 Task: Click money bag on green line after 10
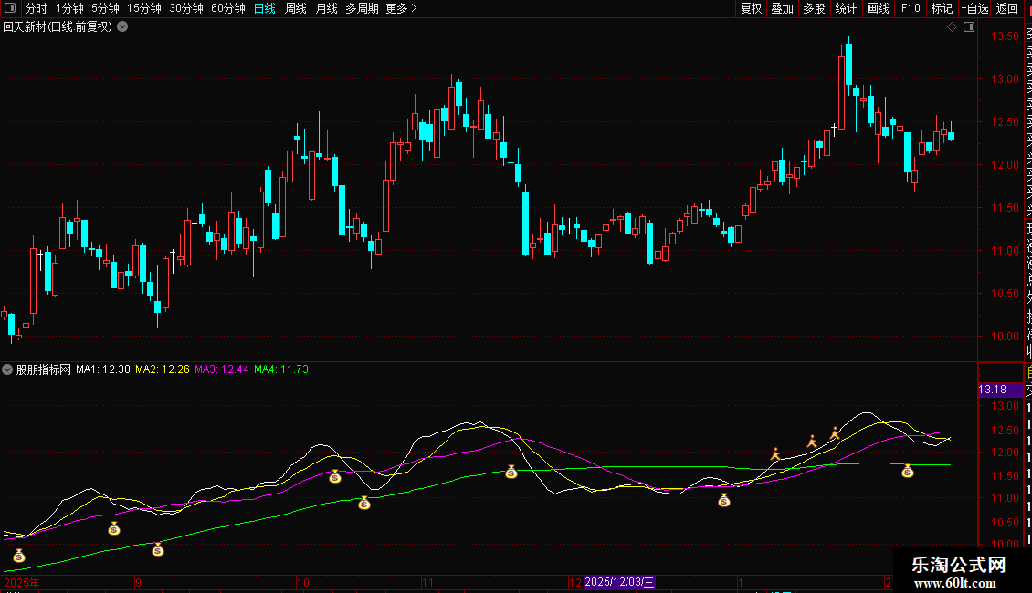pyautogui.click(x=364, y=504)
